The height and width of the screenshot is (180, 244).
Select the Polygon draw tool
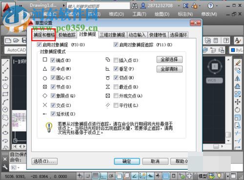(x=5, y=86)
